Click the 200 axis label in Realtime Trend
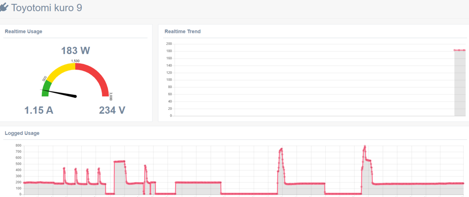 click(169, 44)
